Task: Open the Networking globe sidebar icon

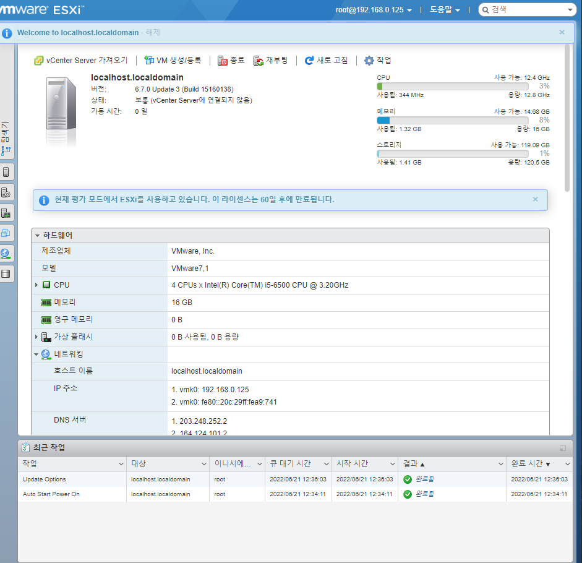Action: coord(5,254)
